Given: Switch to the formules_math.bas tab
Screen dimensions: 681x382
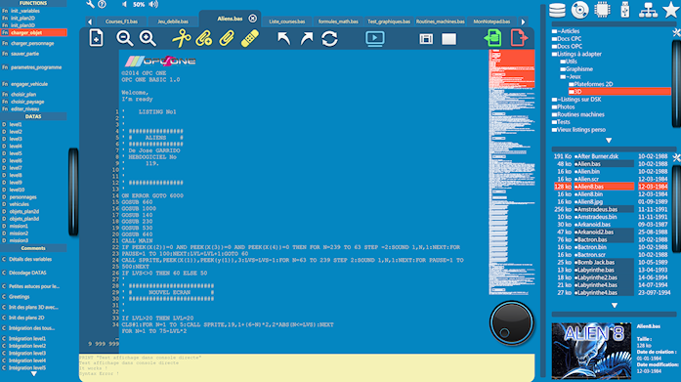Looking at the screenshot, I should coord(338,21).
